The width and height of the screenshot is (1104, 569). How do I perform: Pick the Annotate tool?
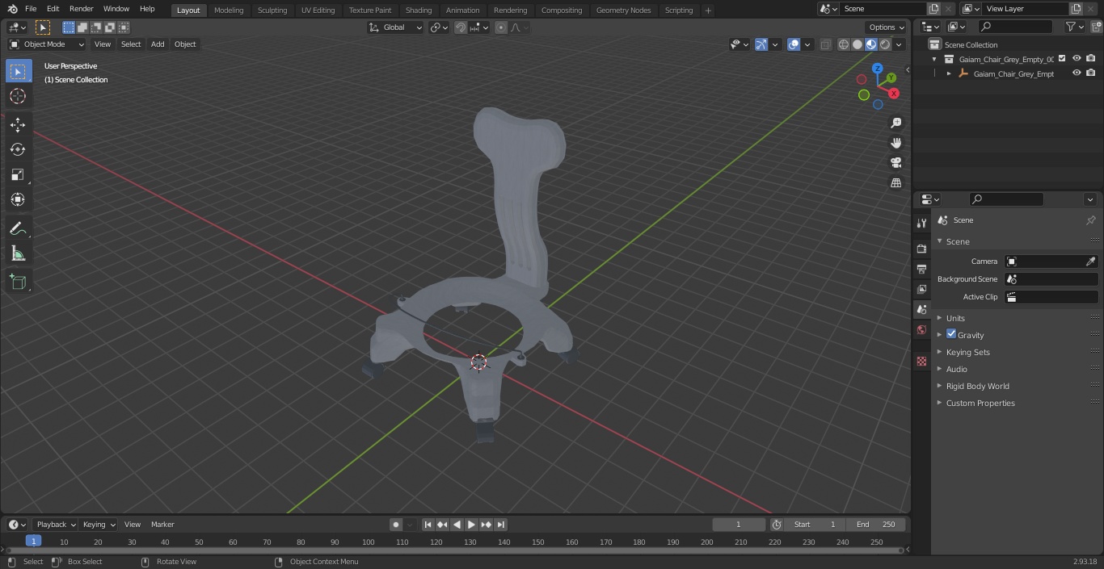coord(18,229)
